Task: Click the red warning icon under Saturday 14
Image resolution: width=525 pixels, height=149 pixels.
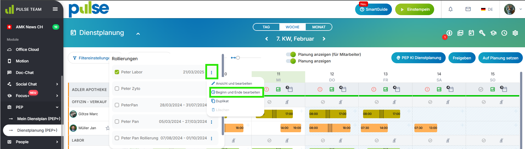Action: click(x=427, y=89)
